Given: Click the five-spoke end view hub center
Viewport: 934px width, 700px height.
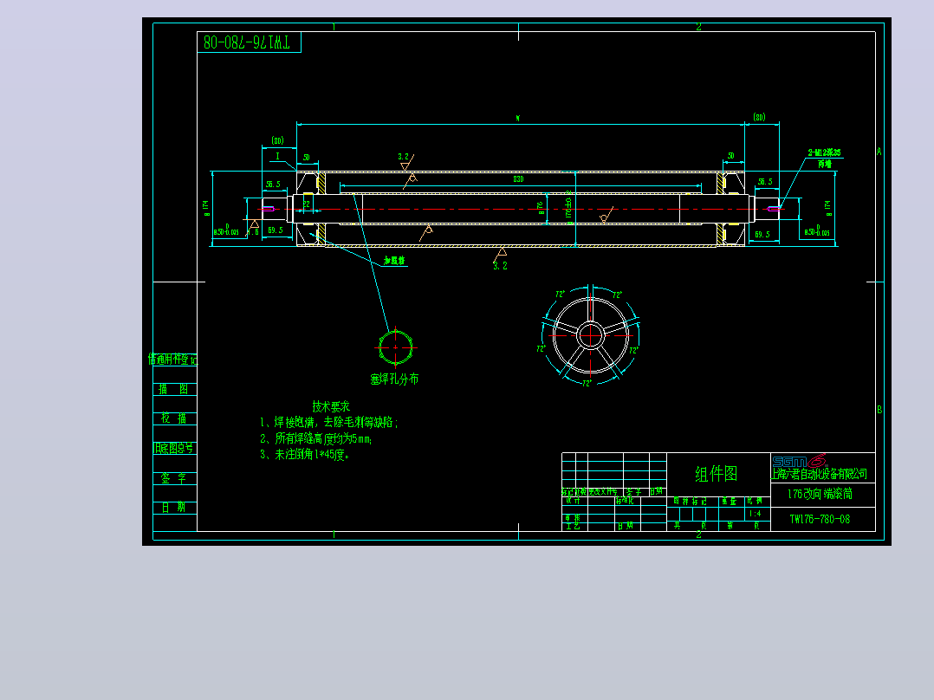Looking at the screenshot, I should tap(590, 335).
